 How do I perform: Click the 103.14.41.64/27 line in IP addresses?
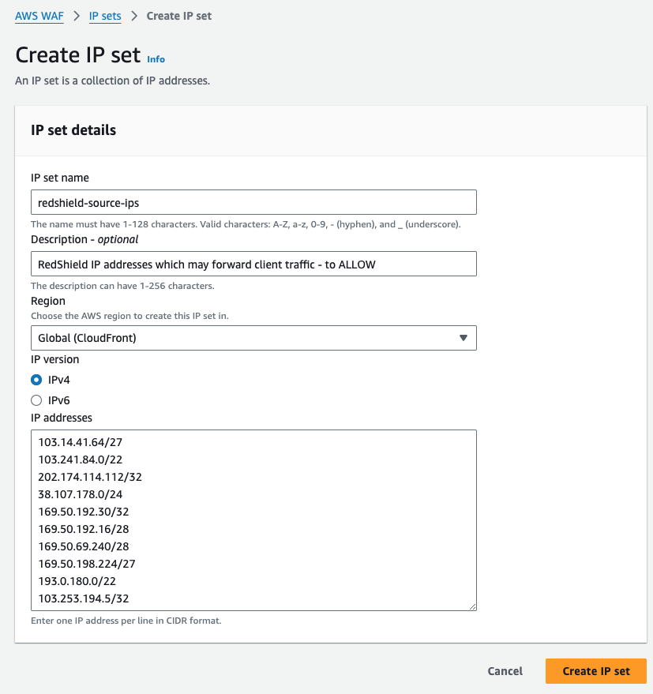[81, 442]
